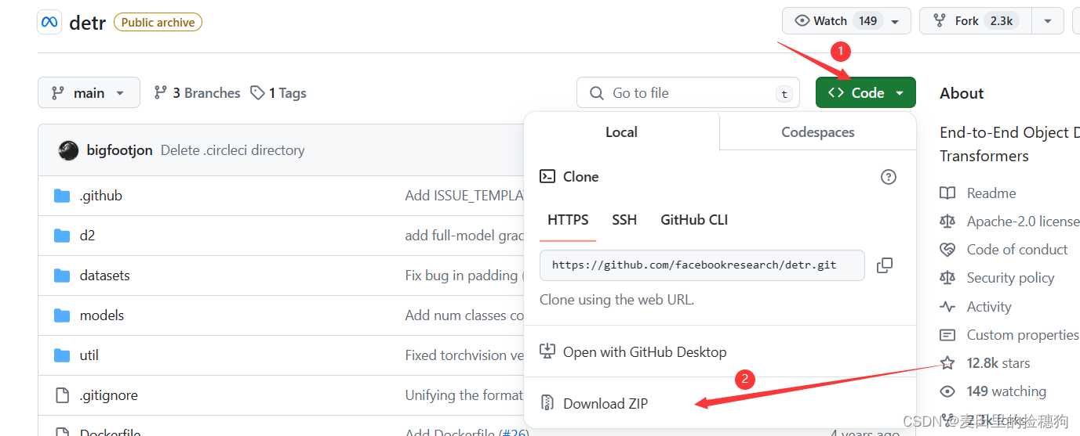Open the Activity link
This screenshot has width=1080, height=436.
[989, 307]
